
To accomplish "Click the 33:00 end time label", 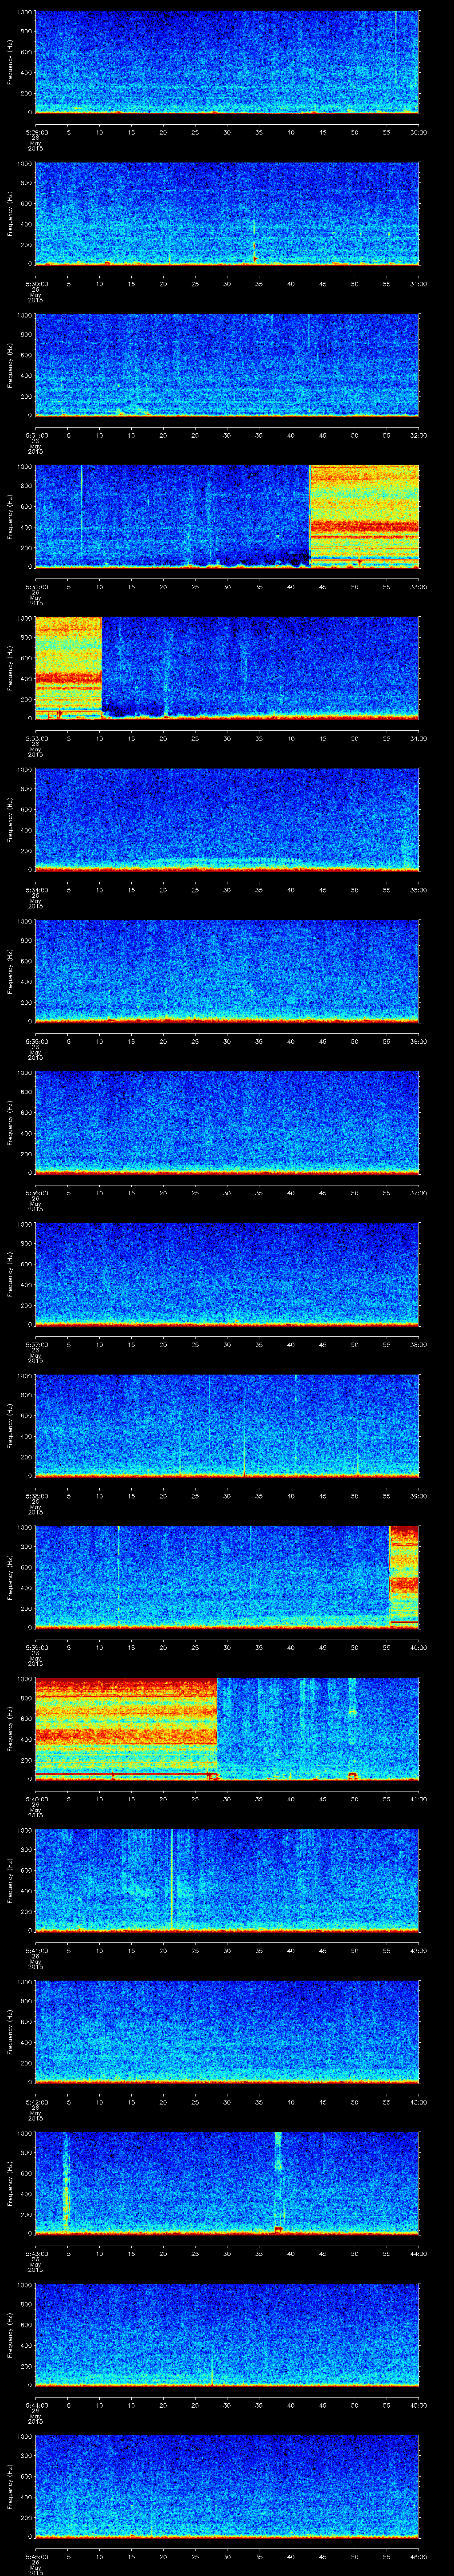I will pos(418,586).
